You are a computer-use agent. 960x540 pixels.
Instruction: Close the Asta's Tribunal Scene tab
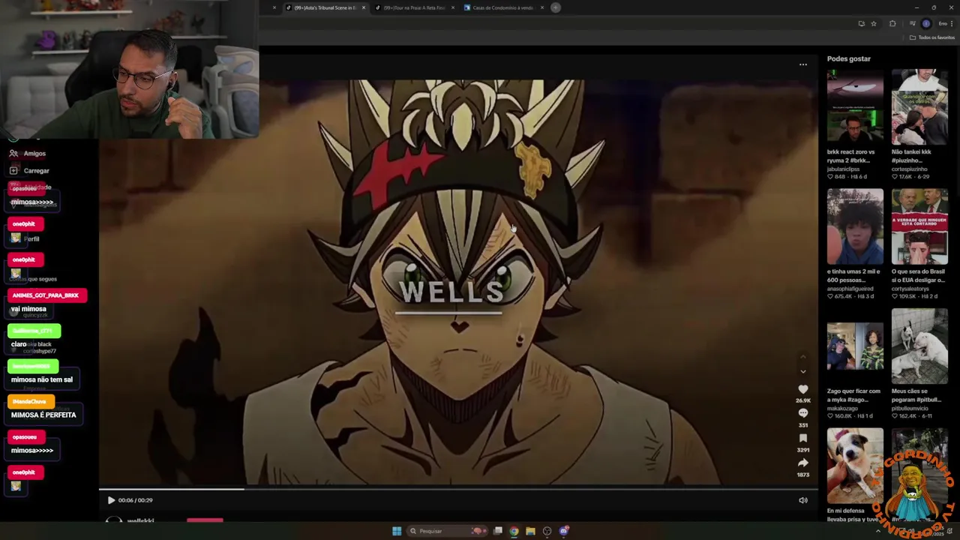click(364, 7)
